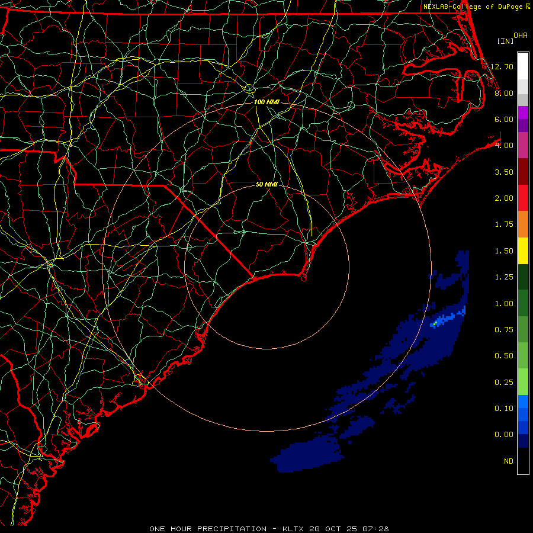Click the 12.70 legend value
Screen dimensions: 533x533
502,66
